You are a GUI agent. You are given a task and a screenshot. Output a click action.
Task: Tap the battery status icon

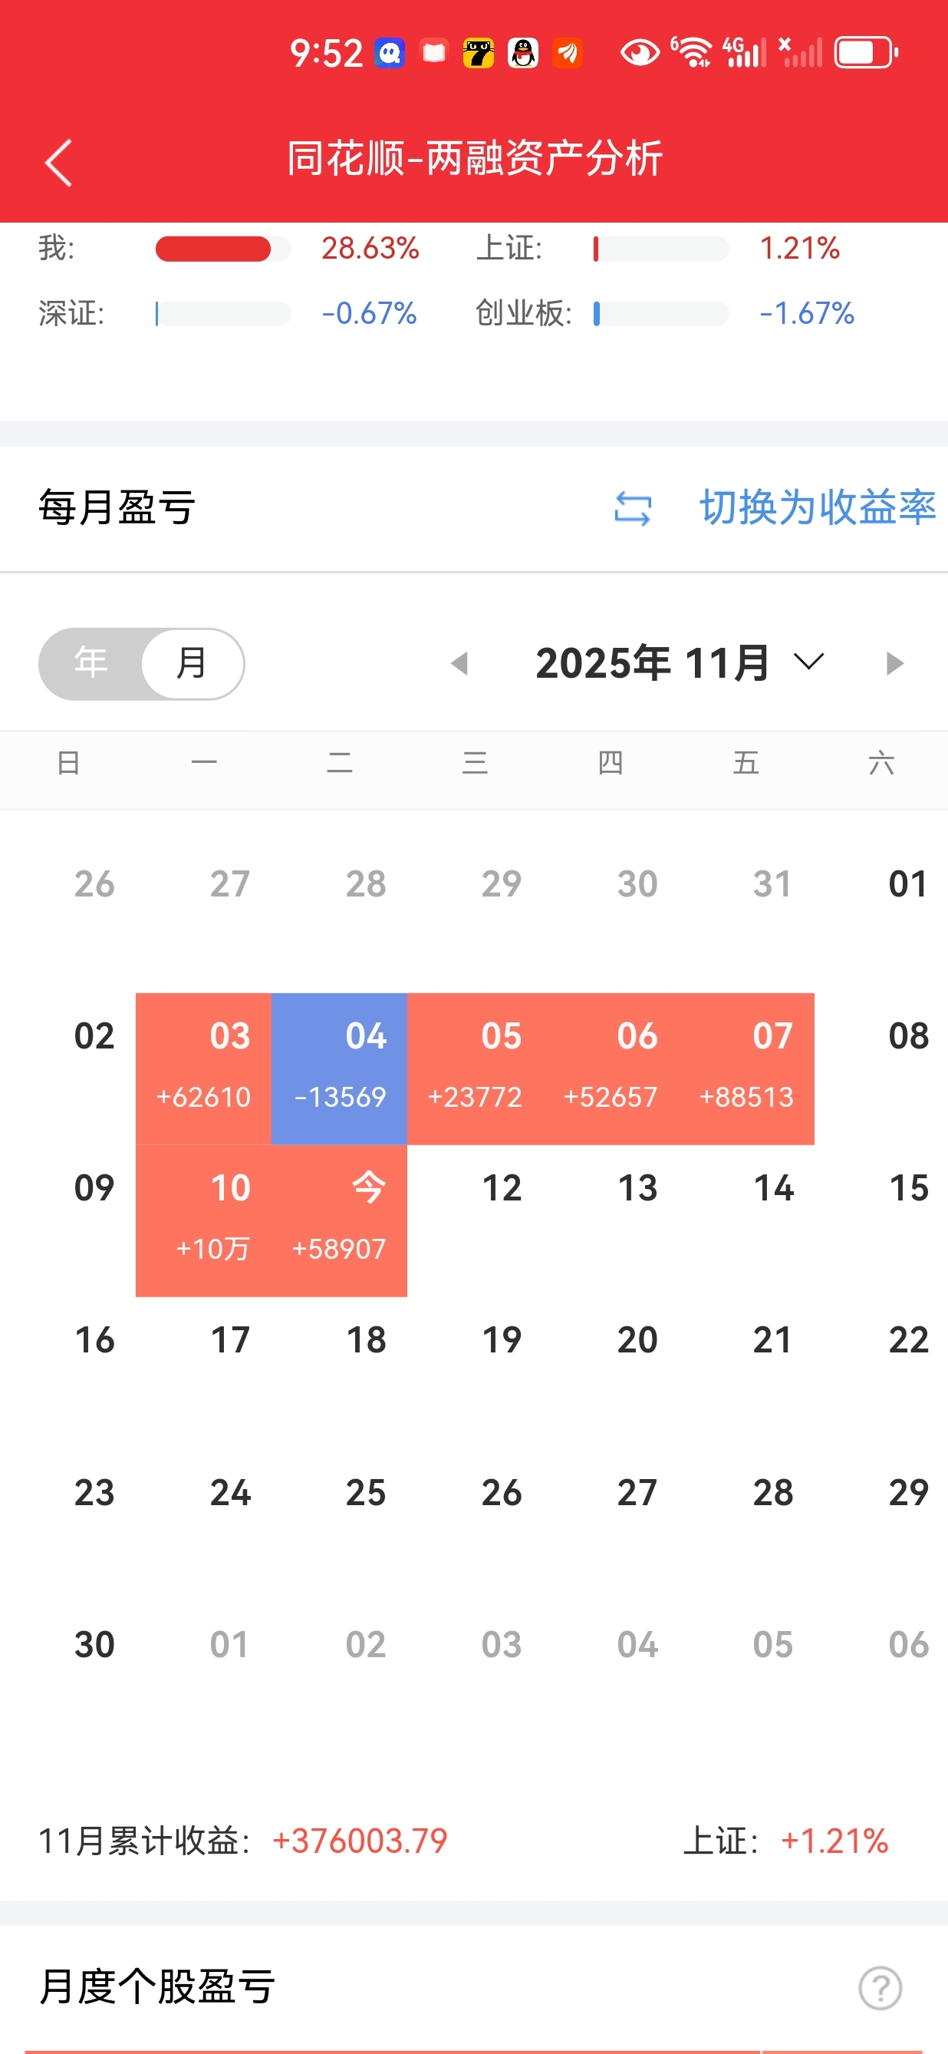coord(865,54)
